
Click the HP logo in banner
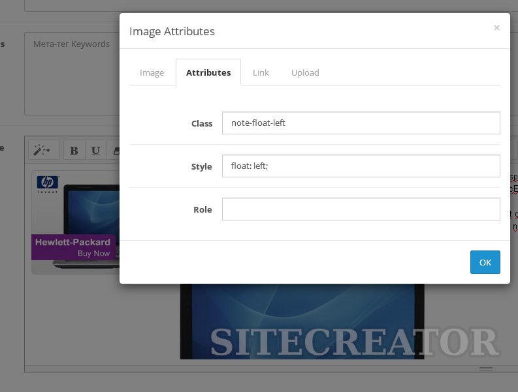pyautogui.click(x=48, y=183)
